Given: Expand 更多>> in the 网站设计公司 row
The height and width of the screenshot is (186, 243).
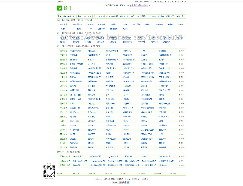Looking at the screenshot, I should pyautogui.click(x=181, y=165).
